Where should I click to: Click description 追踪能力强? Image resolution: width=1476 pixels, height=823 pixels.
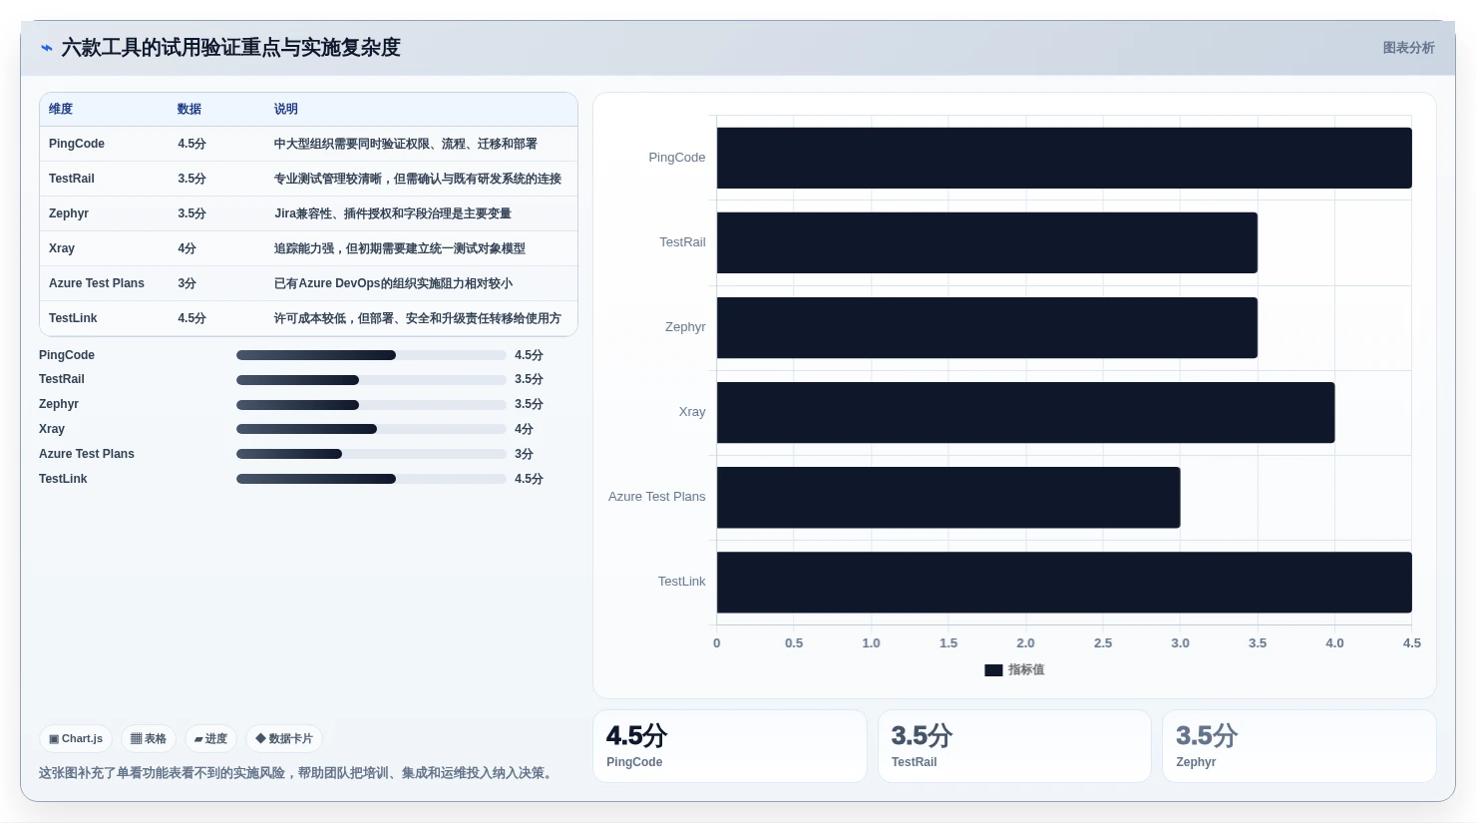400,248
